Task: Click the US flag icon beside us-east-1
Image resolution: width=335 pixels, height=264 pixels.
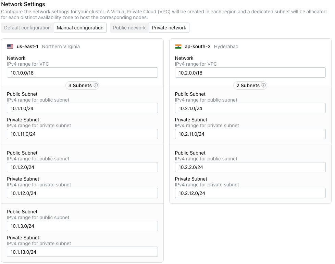Action: pyautogui.click(x=10, y=47)
